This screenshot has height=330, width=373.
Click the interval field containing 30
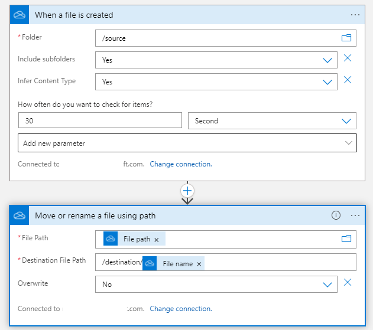(100, 121)
